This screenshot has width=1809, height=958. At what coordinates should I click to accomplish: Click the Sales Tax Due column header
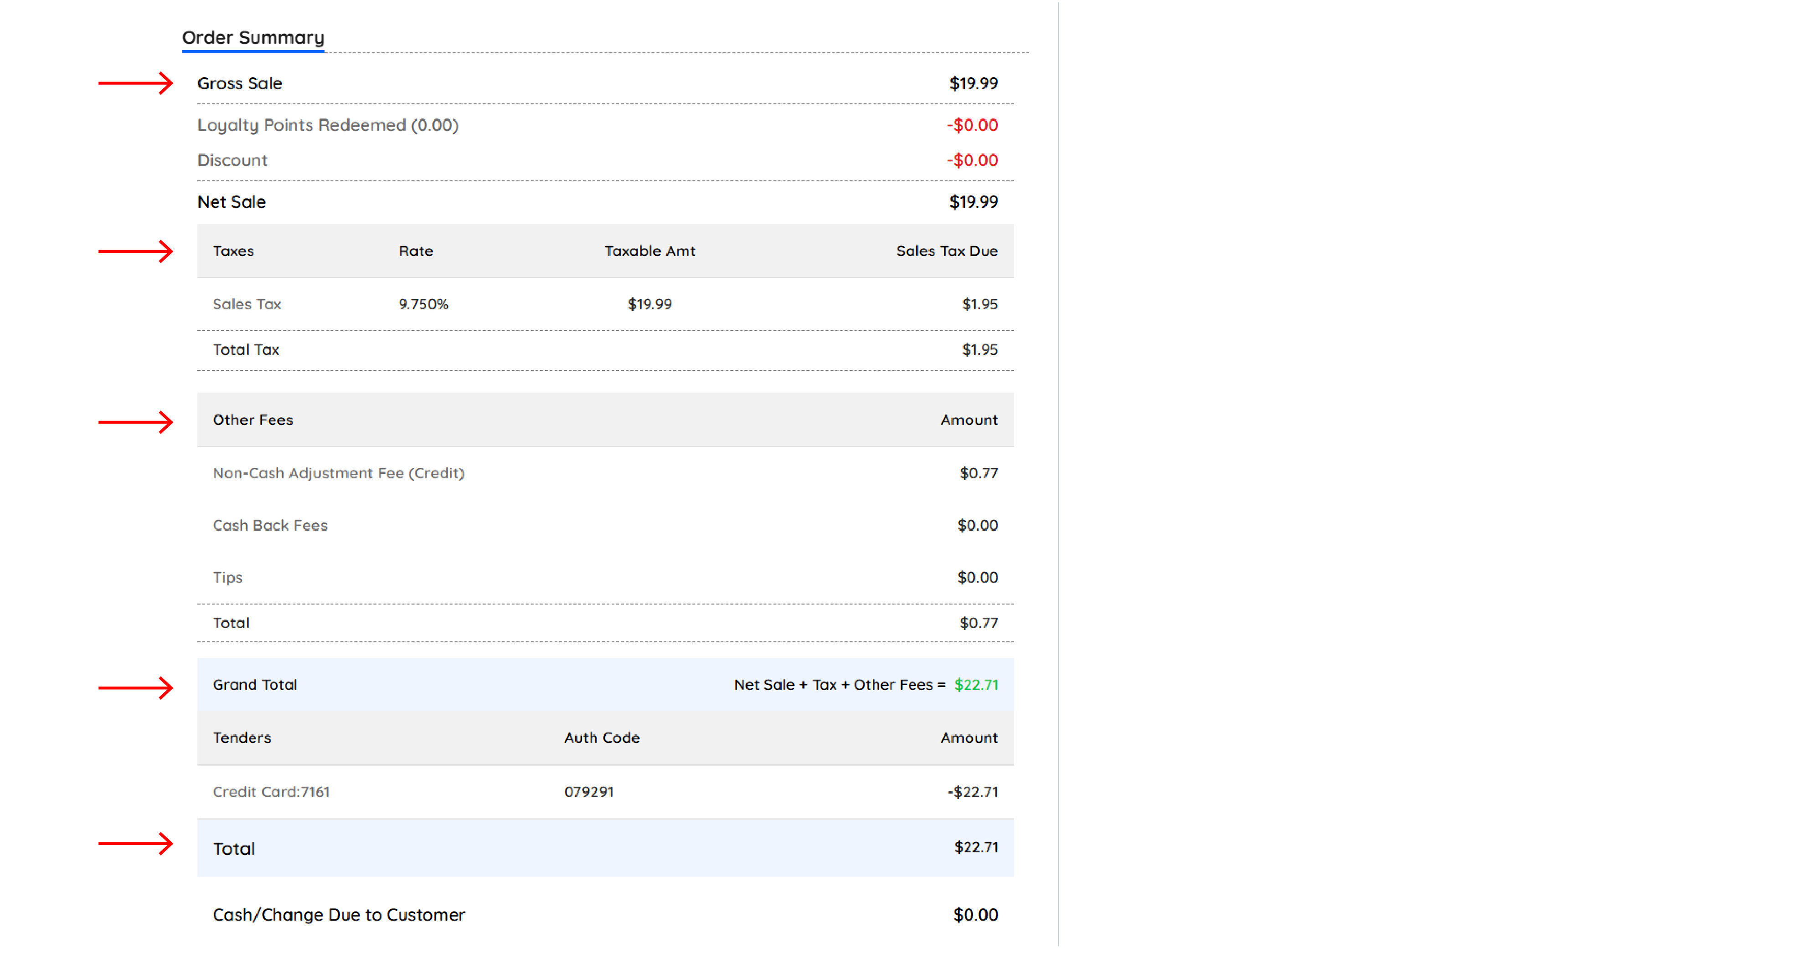click(x=947, y=251)
